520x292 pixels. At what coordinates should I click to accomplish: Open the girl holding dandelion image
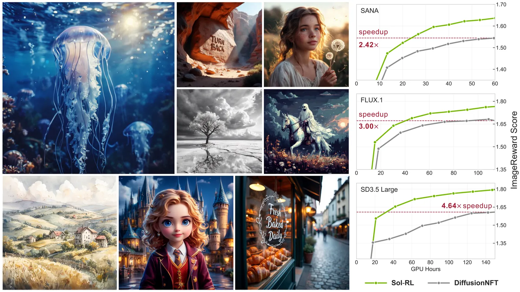pos(306,44)
